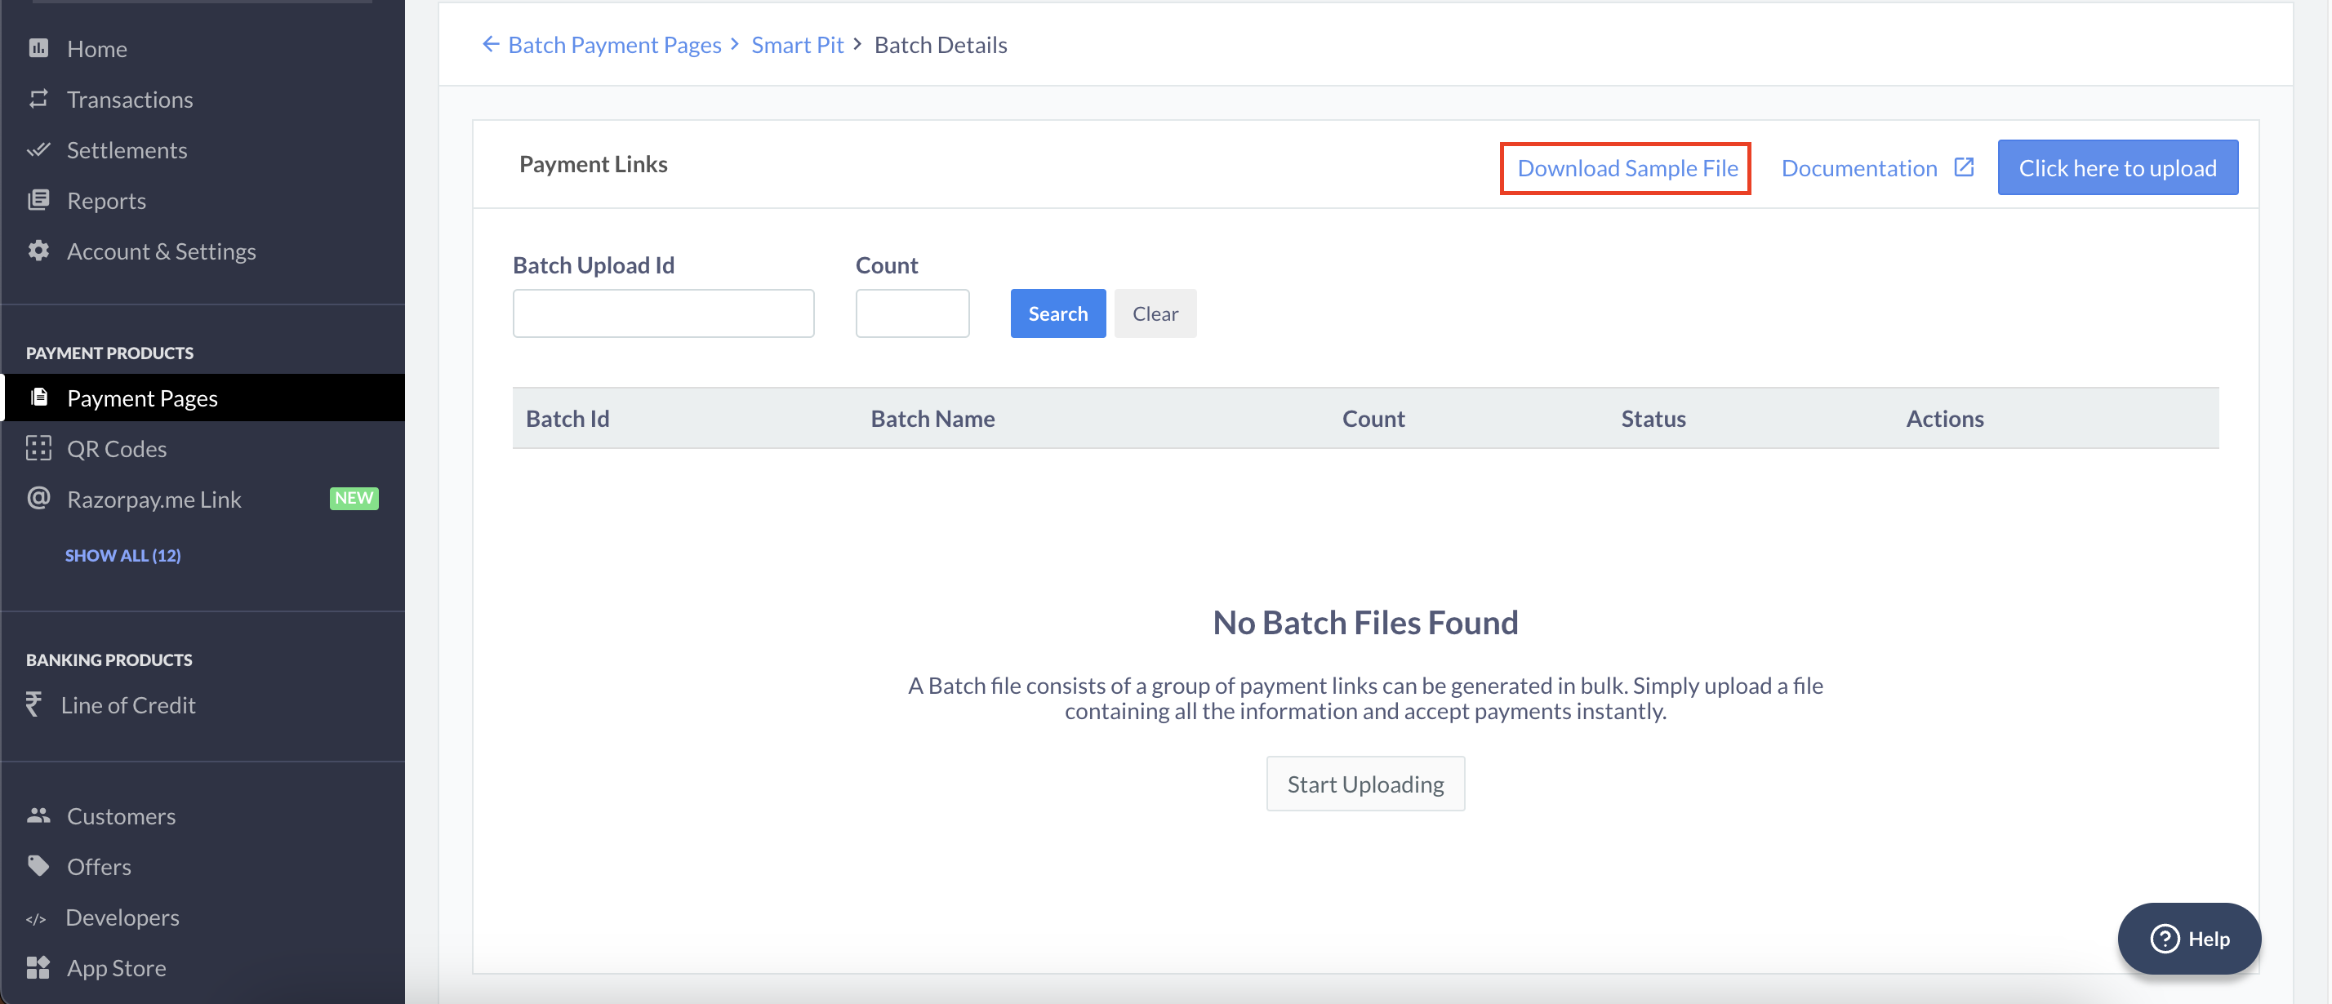2332x1004 pixels.
Task: Click the Status column header
Action: (1653, 418)
